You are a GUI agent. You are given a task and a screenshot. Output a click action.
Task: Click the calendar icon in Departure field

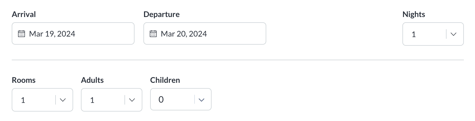pyautogui.click(x=153, y=34)
